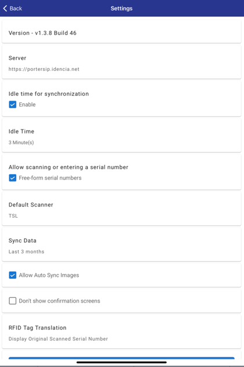Click the blue button at the bottom
The width and height of the screenshot is (244, 367).
[x=121, y=358]
